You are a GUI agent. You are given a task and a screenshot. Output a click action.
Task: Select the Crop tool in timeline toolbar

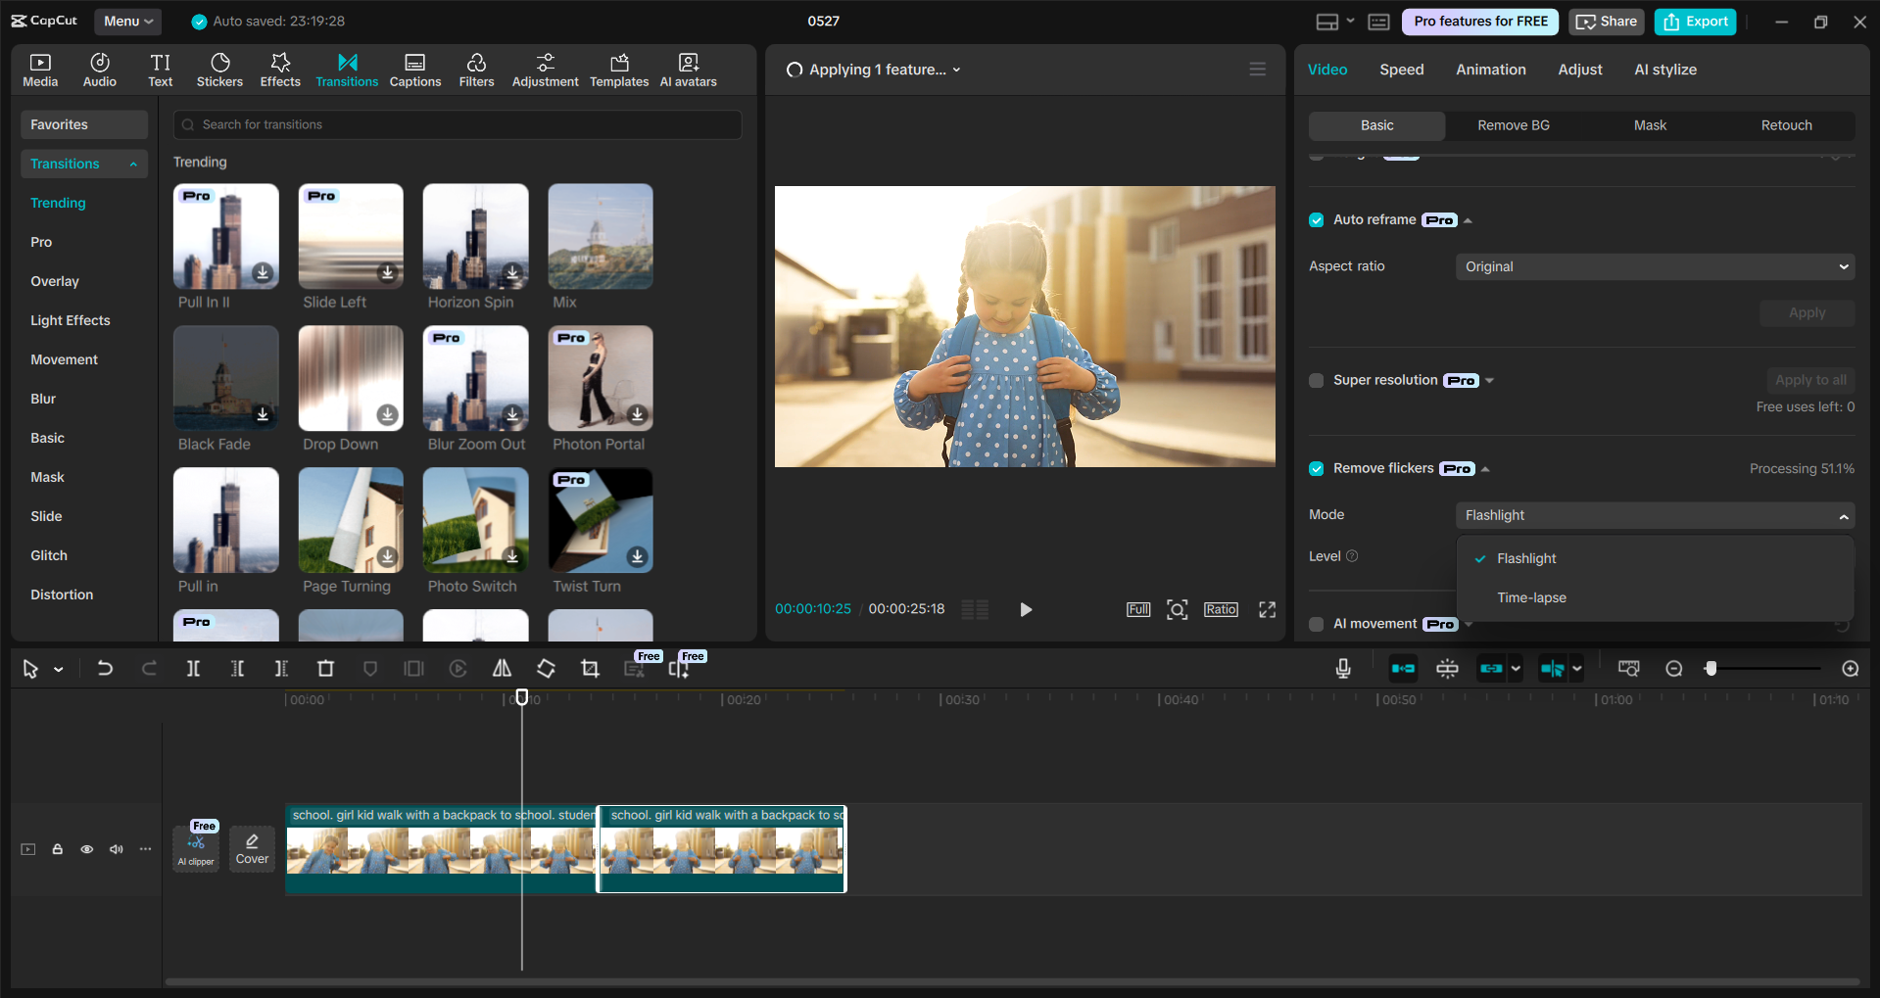tap(590, 668)
